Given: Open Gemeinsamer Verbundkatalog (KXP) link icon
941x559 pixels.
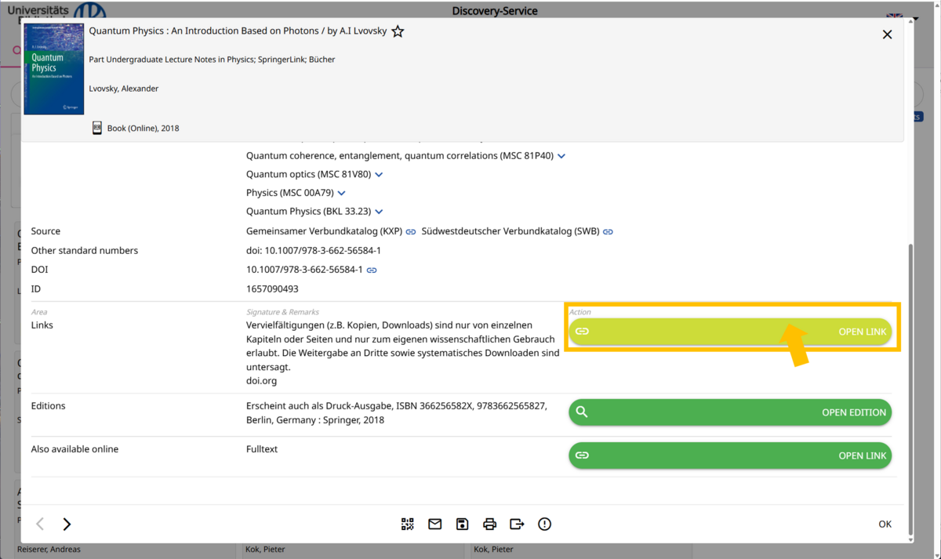Looking at the screenshot, I should [410, 232].
